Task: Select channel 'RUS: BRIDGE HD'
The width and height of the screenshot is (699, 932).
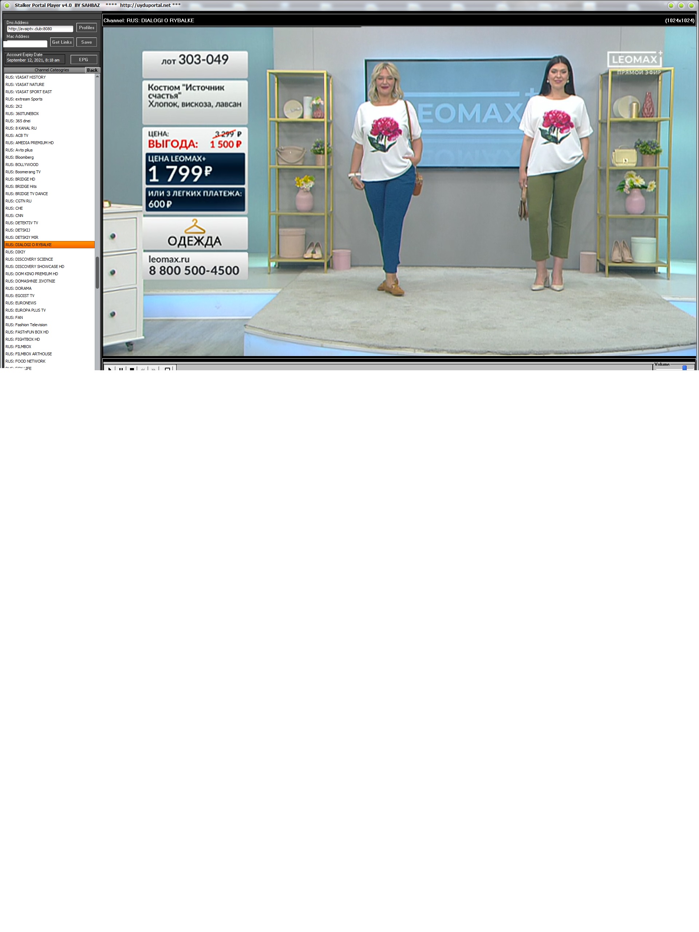Action: (49, 179)
